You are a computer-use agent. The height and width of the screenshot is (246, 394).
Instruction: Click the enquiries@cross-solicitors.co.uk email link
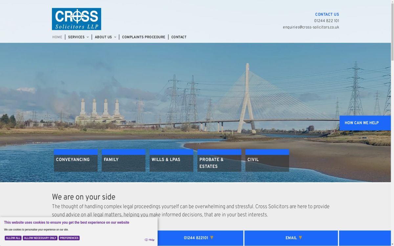click(311, 27)
